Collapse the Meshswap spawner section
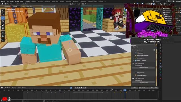The image size is (181, 102). (134, 75)
